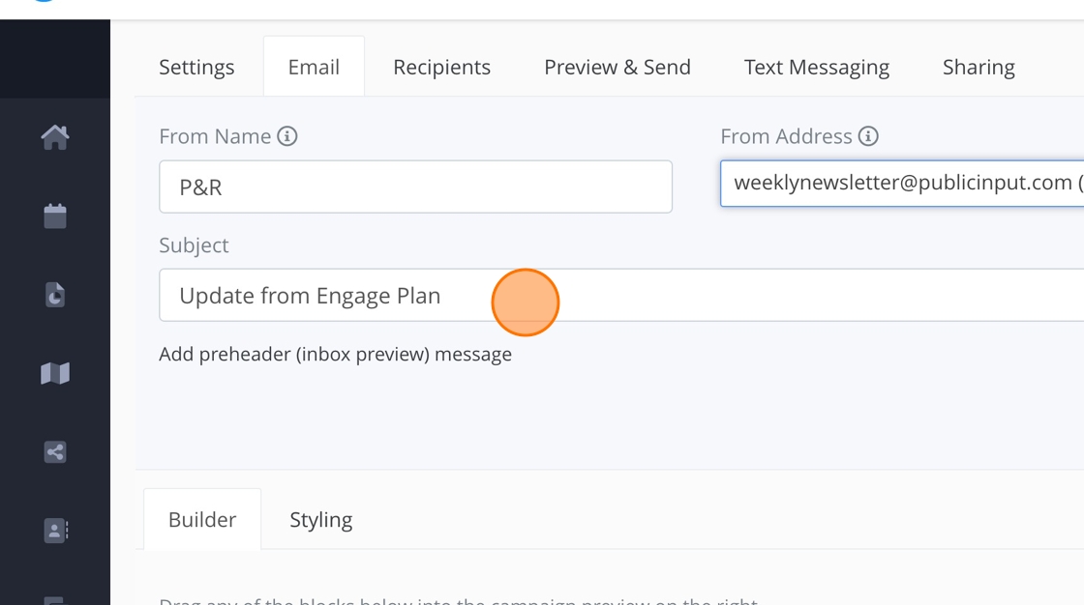Open the contacts address book icon
Image resolution: width=1084 pixels, height=605 pixels.
55,530
